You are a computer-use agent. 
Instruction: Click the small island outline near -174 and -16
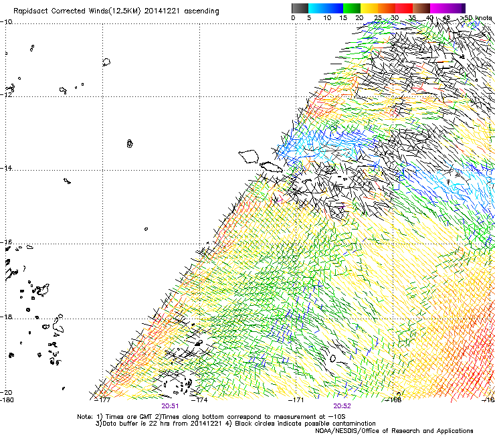146,229
